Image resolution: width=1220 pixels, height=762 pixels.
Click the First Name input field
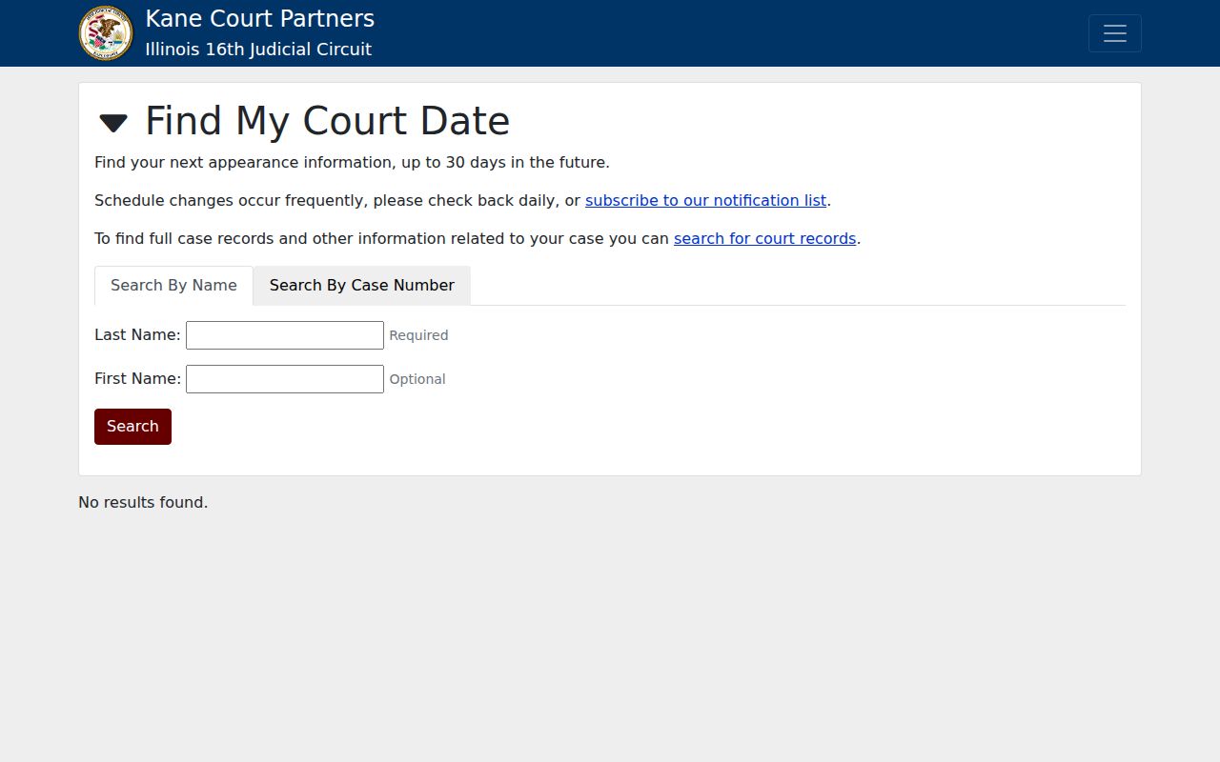(285, 379)
